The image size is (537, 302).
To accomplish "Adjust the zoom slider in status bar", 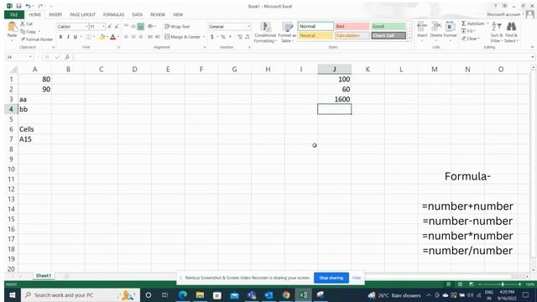I will (x=502, y=284).
